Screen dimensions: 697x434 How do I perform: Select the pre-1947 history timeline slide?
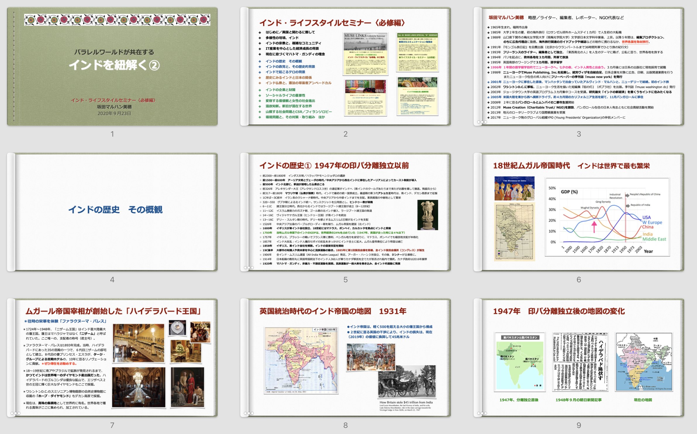pos(345,212)
